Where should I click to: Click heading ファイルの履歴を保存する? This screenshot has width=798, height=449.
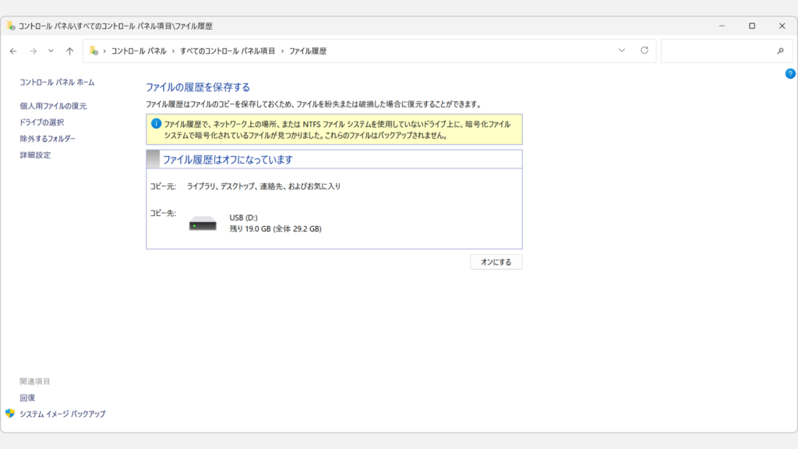point(198,87)
